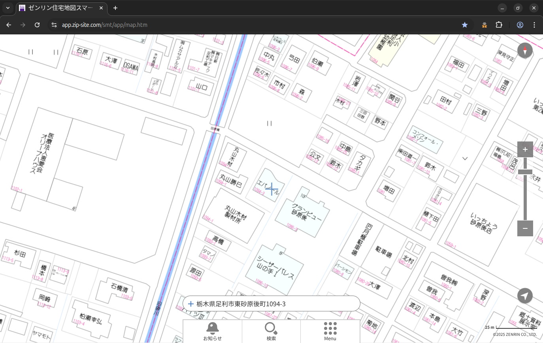
Task: Open the 検索 search magnifier
Action: 271,331
